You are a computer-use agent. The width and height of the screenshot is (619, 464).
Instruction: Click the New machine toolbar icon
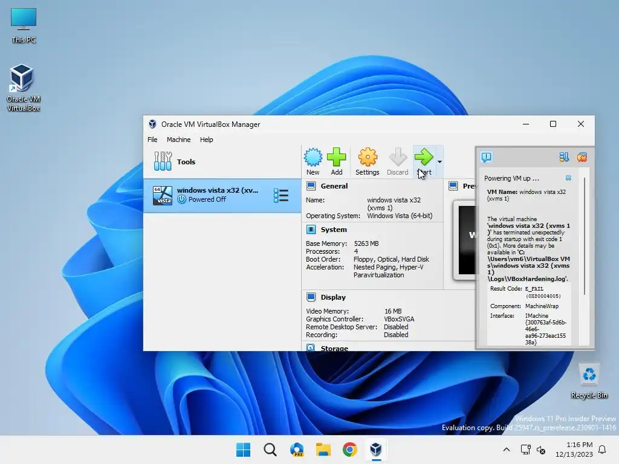click(313, 161)
